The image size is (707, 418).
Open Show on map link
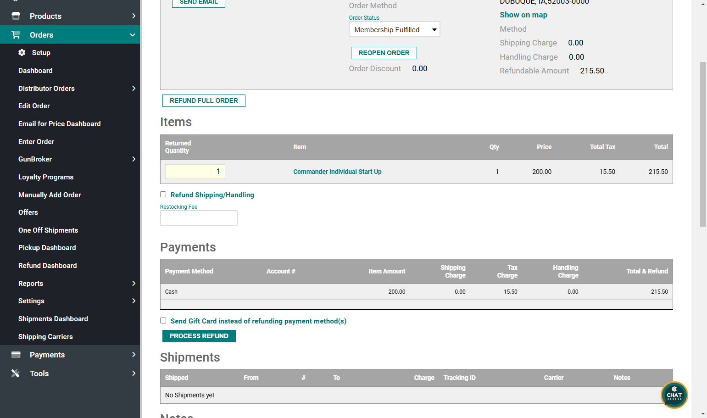pyautogui.click(x=523, y=15)
